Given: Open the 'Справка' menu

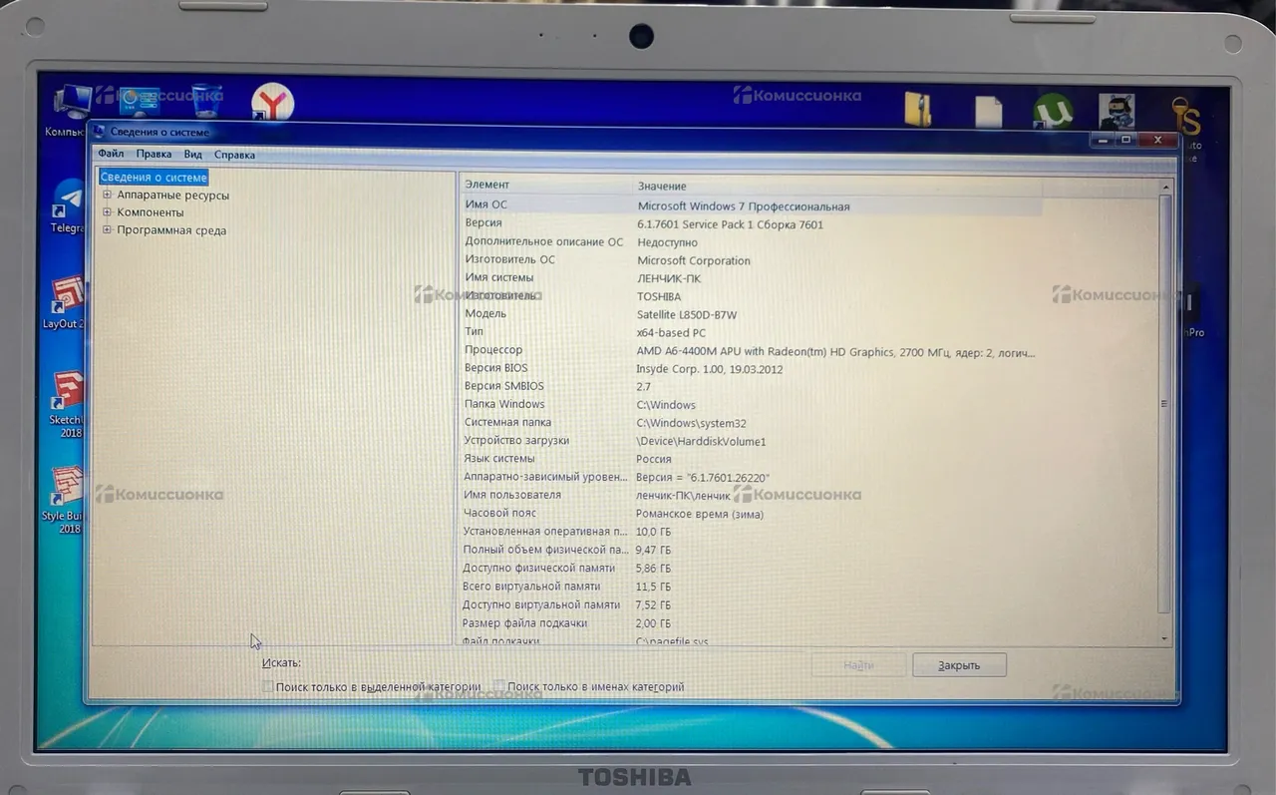Looking at the screenshot, I should click(234, 155).
